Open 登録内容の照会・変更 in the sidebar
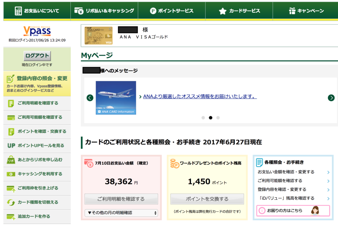The height and width of the screenshot is (226, 338). point(37,84)
